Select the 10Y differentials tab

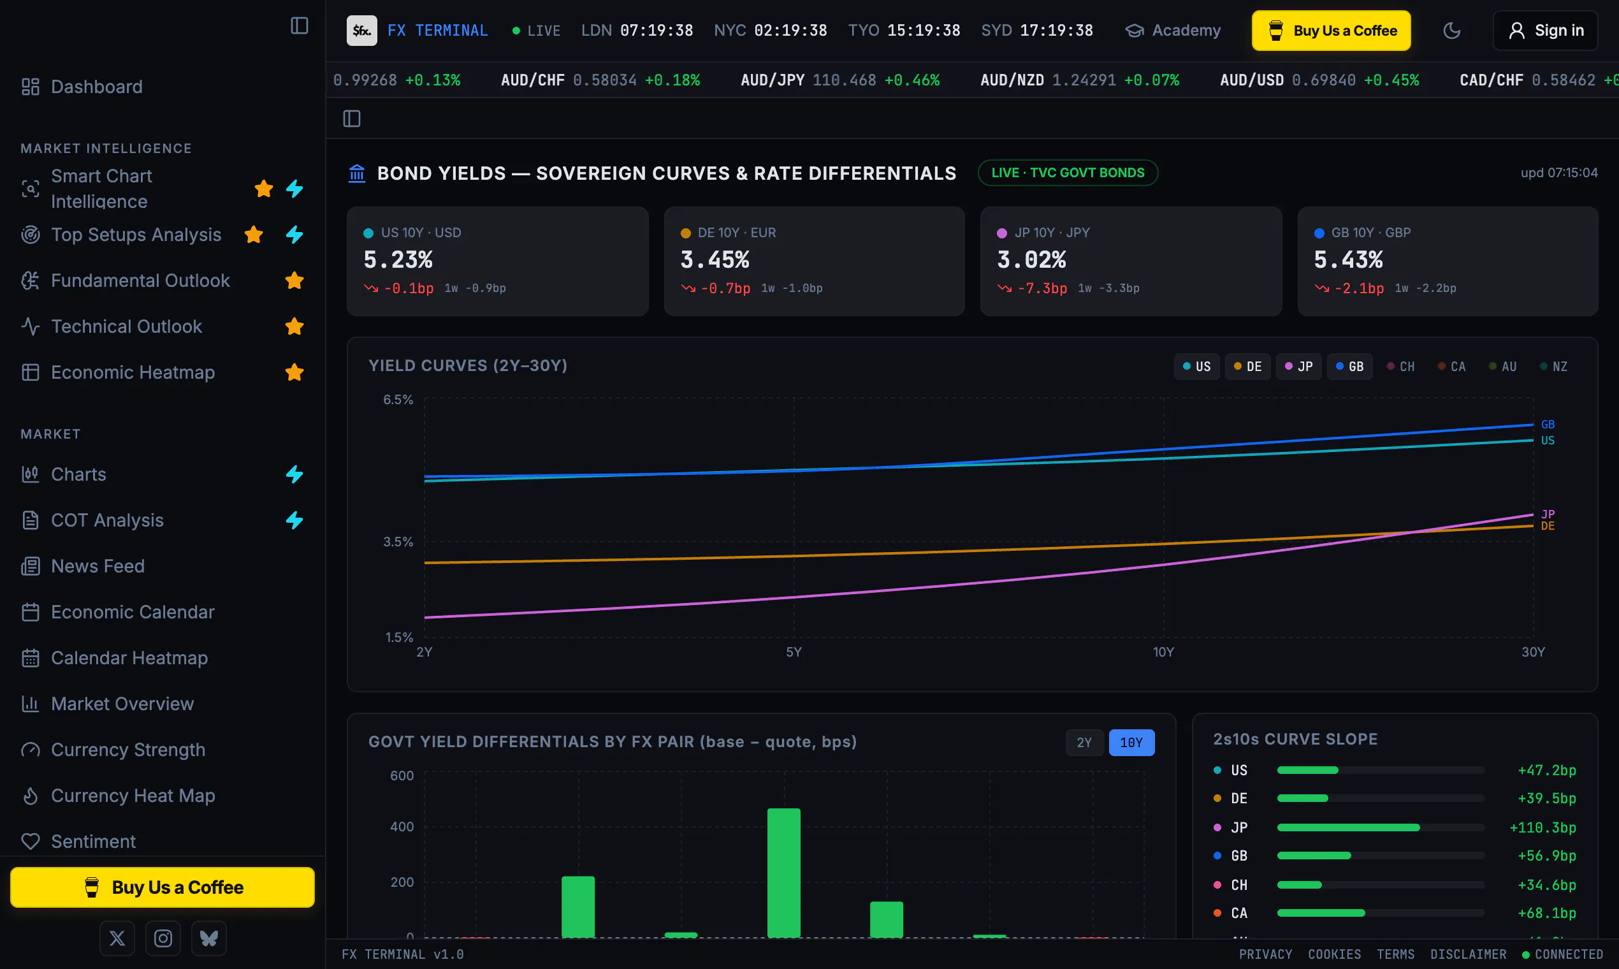[x=1131, y=743]
